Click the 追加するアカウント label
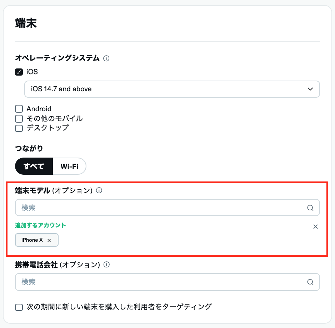Viewport: 335px width, 328px height. pyautogui.click(x=40, y=225)
